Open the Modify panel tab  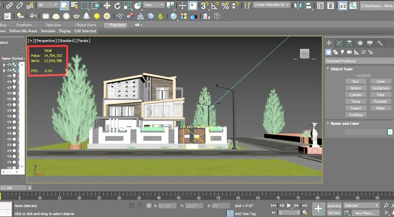coord(339,43)
